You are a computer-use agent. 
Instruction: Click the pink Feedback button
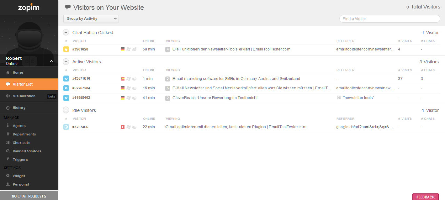point(425,197)
